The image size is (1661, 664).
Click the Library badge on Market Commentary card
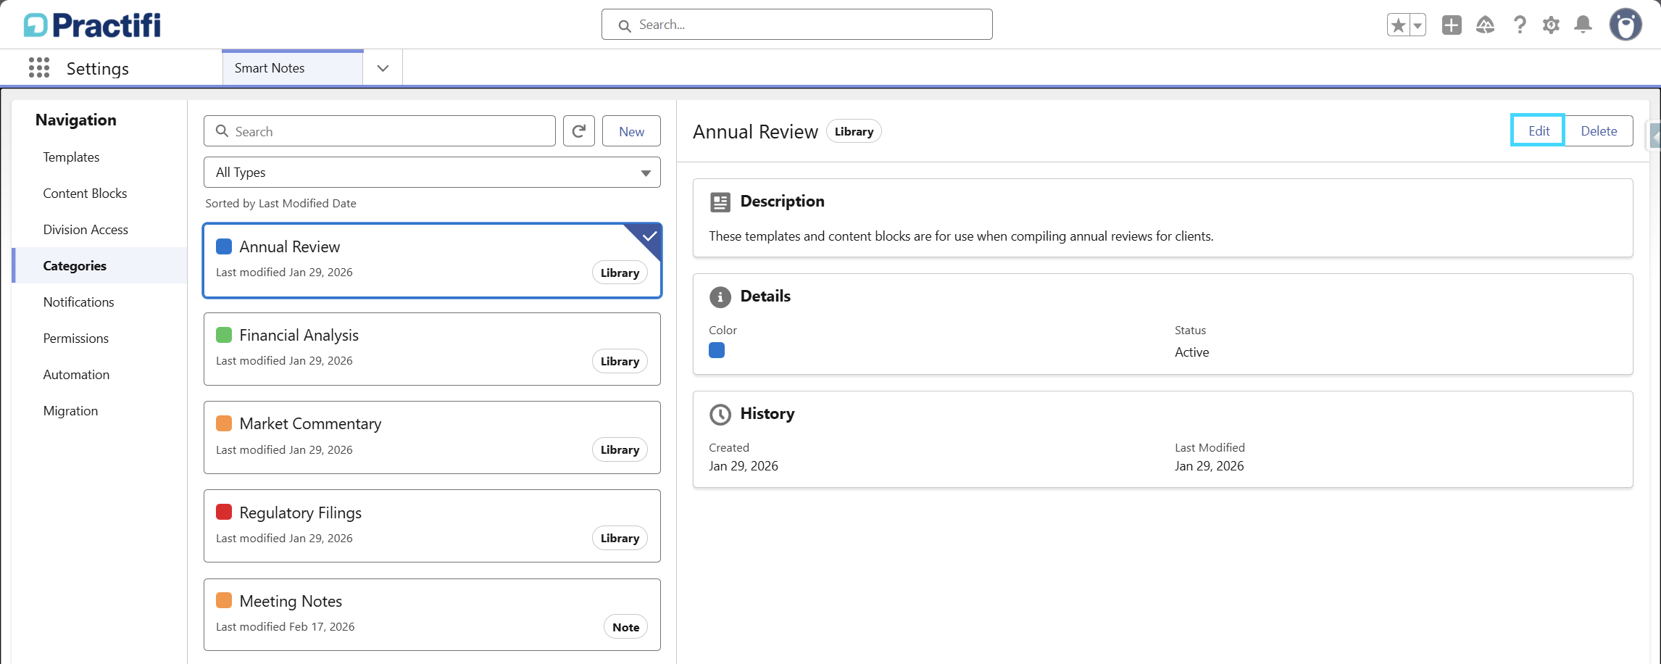[x=620, y=449]
